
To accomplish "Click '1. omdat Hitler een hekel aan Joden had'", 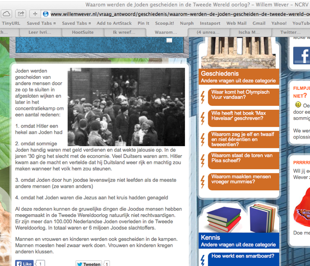I will point(39,129).
